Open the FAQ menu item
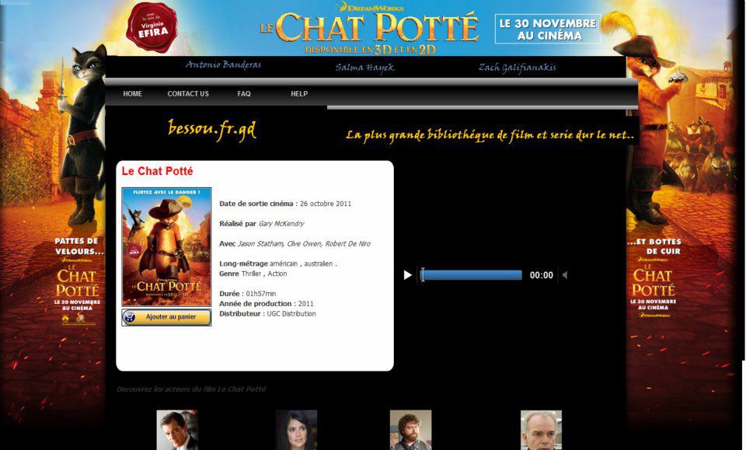746x450 pixels. 243,94
